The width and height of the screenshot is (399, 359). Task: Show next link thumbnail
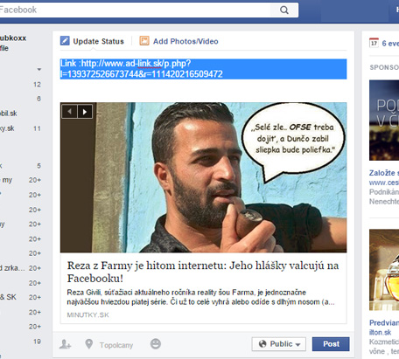(85, 112)
